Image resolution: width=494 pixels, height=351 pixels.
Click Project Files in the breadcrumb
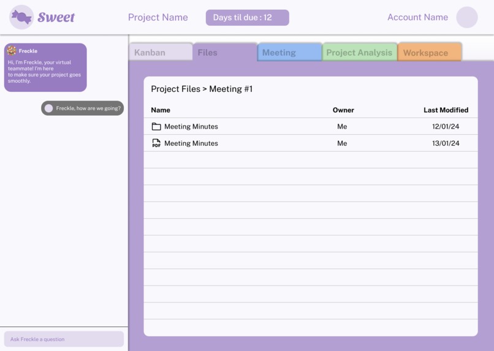(x=175, y=89)
